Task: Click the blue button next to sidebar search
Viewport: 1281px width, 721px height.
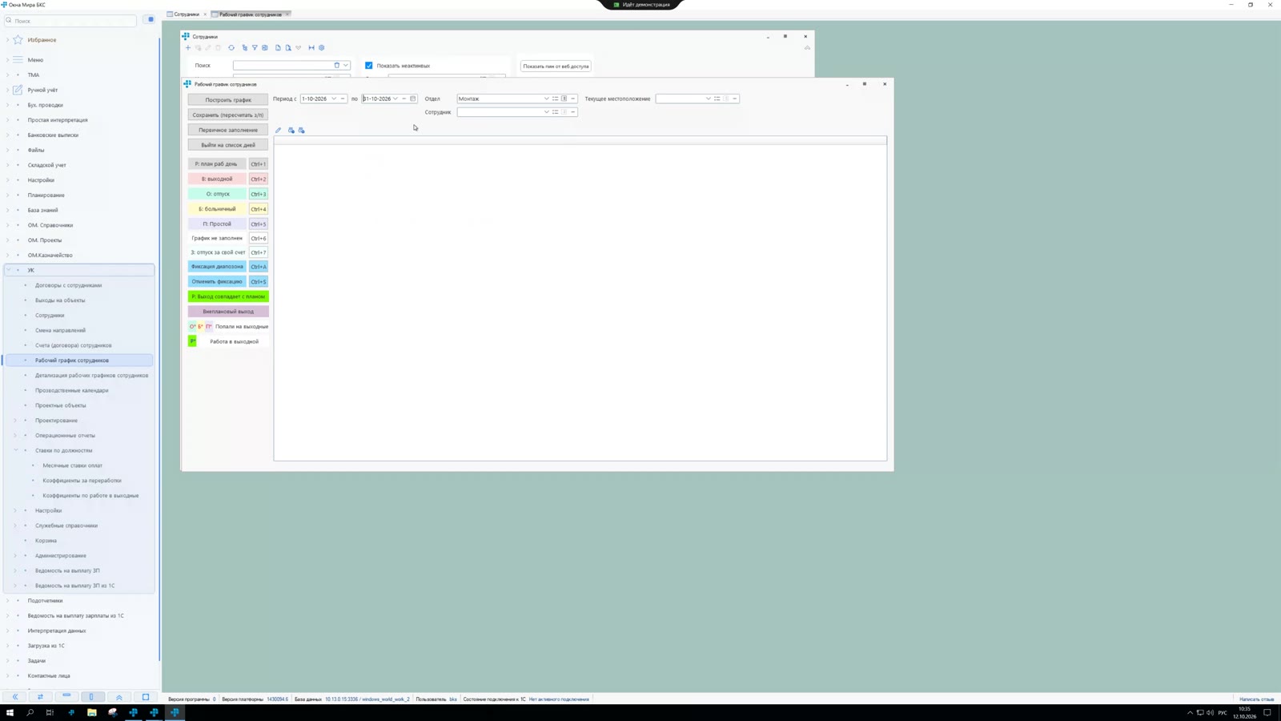Action: [151, 19]
